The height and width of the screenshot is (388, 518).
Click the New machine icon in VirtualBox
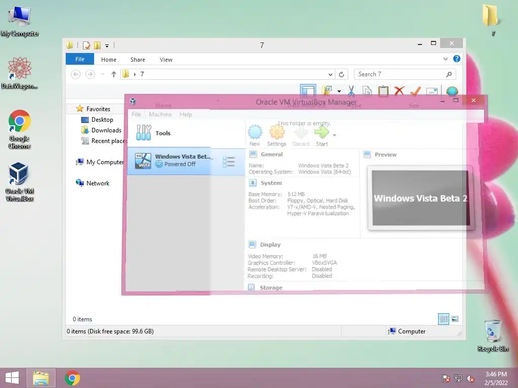pos(255,132)
